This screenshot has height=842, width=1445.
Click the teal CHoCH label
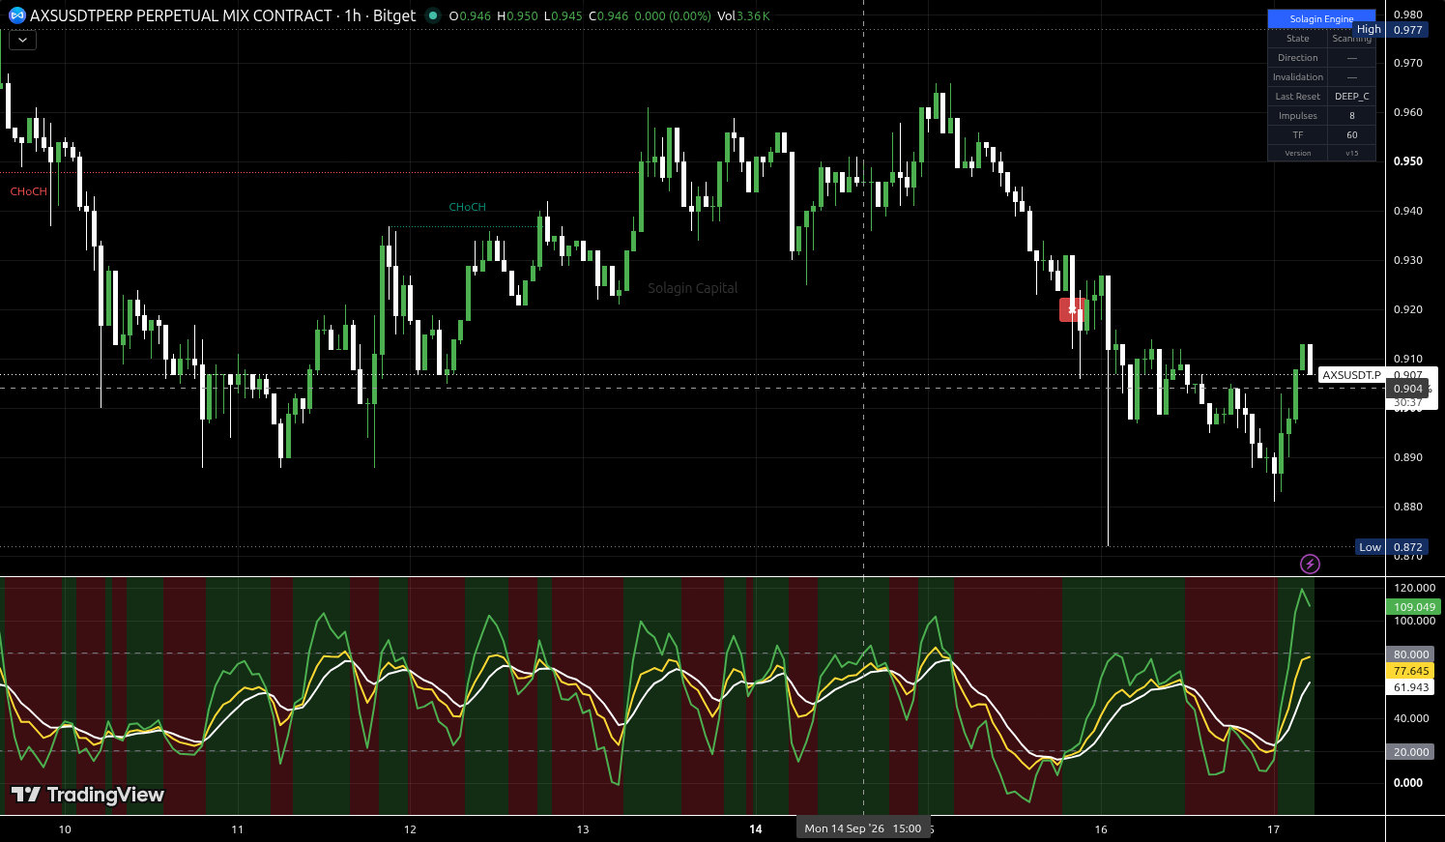[467, 207]
